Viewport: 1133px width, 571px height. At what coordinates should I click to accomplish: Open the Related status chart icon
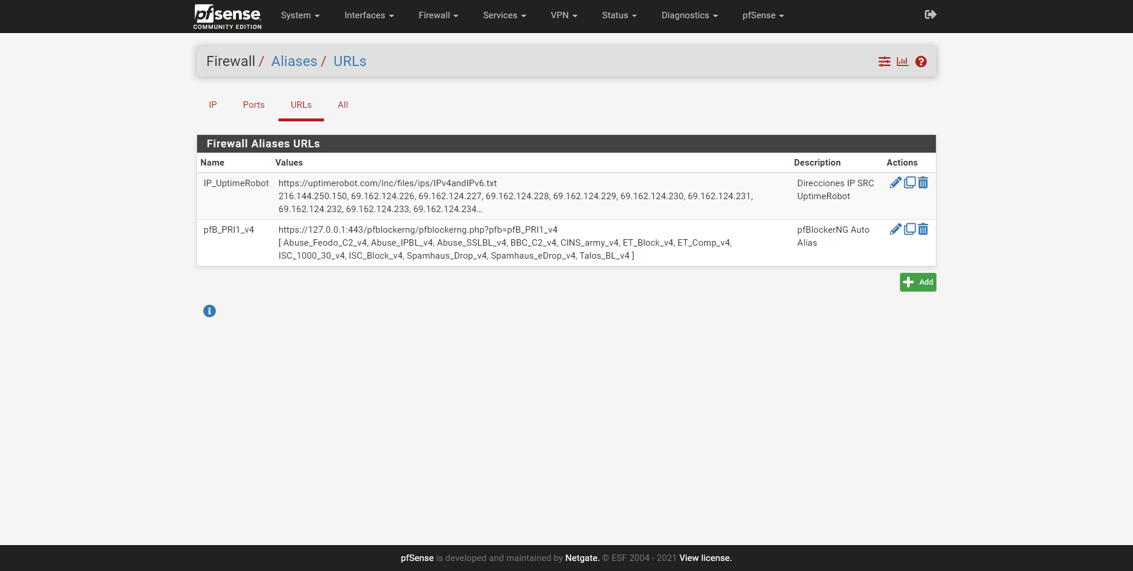tap(902, 61)
